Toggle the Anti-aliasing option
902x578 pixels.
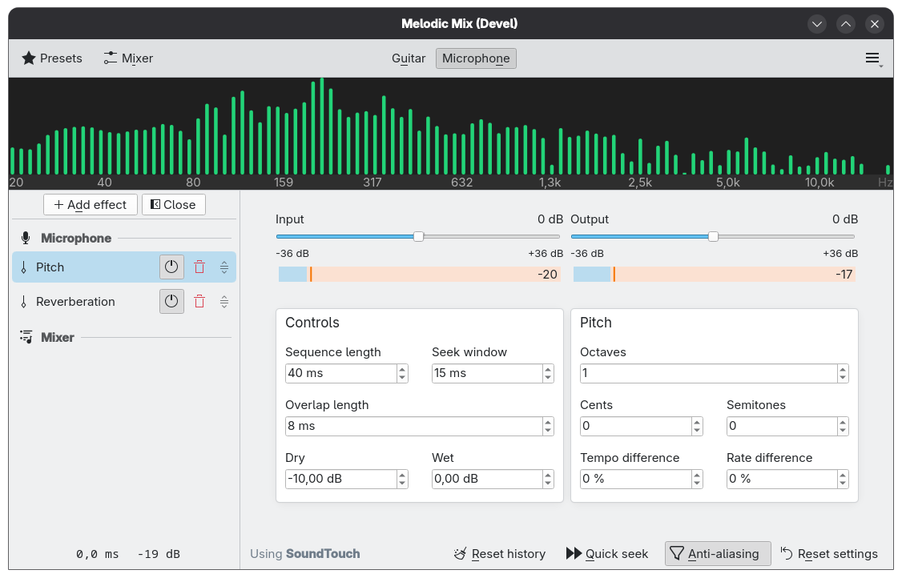pos(717,554)
